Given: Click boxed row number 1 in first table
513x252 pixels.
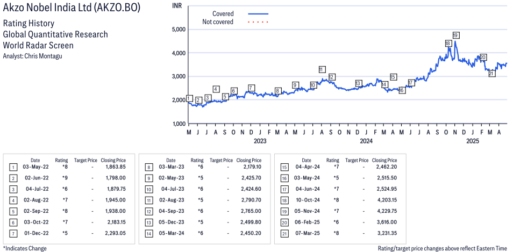Looking at the screenshot, I should (13, 167).
